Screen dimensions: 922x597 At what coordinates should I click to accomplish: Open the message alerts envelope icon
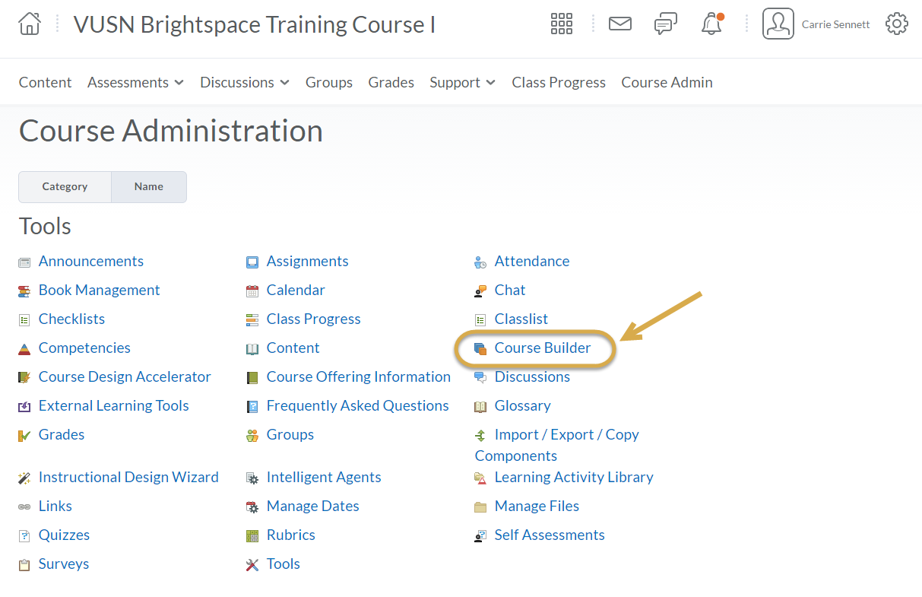click(x=620, y=24)
